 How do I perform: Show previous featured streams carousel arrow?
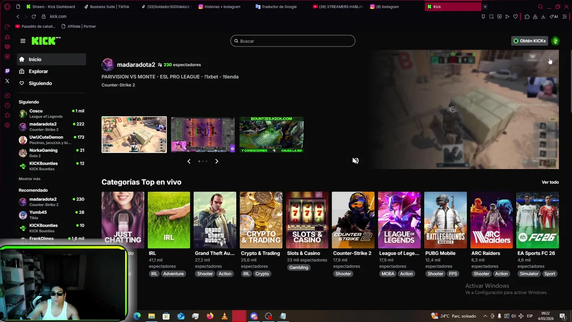(x=189, y=161)
